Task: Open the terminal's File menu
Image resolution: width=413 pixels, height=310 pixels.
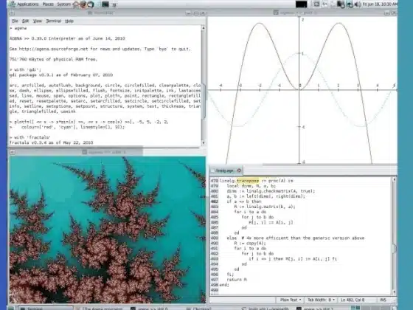Action: click(15, 21)
